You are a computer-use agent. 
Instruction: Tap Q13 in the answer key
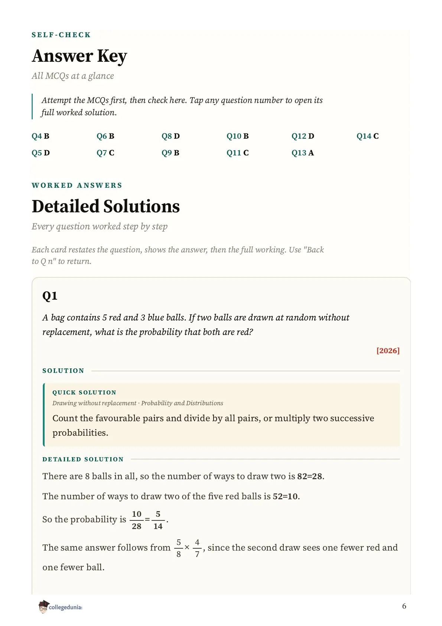click(x=302, y=153)
